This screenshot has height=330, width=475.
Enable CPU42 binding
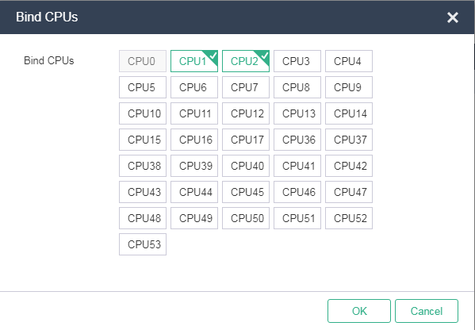pos(349,166)
